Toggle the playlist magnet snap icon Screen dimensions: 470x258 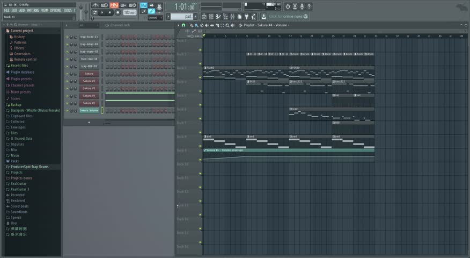point(183,25)
